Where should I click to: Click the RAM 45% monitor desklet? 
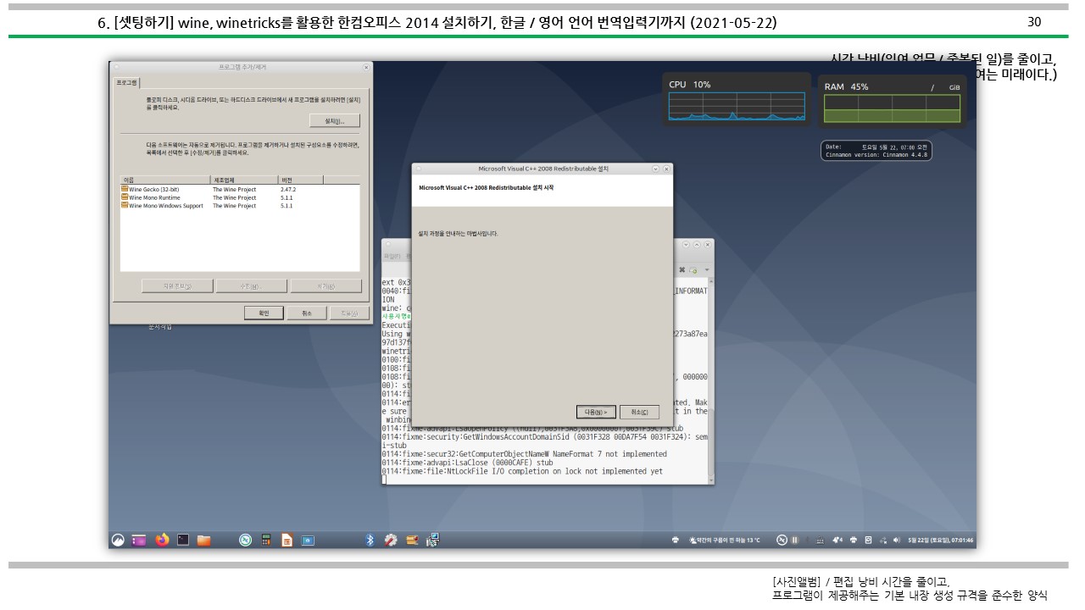(893, 102)
